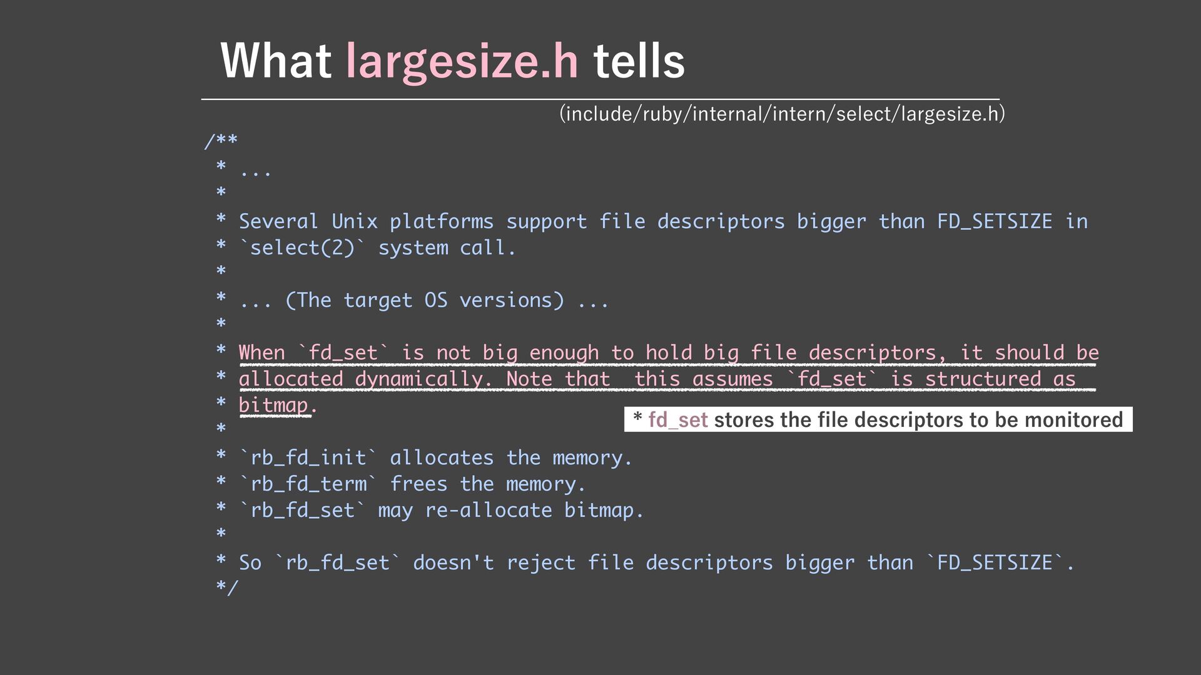
Task: Click '`rb_fd_init` allocates the memory' line
Action: [x=435, y=458]
